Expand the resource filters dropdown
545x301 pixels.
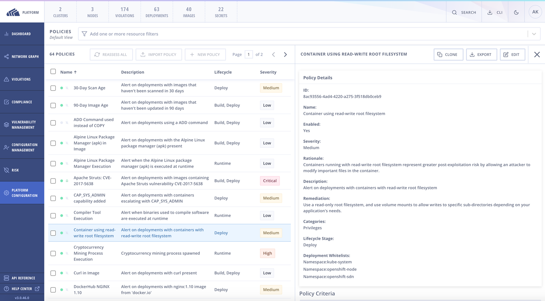point(534,34)
